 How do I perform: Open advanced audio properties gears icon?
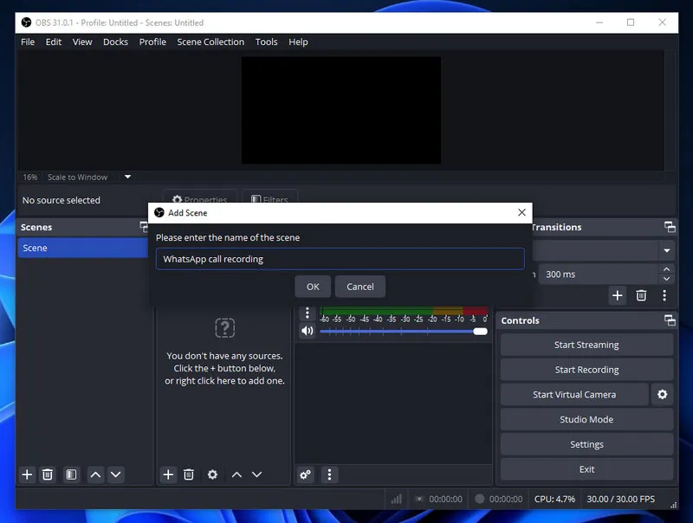tap(306, 475)
